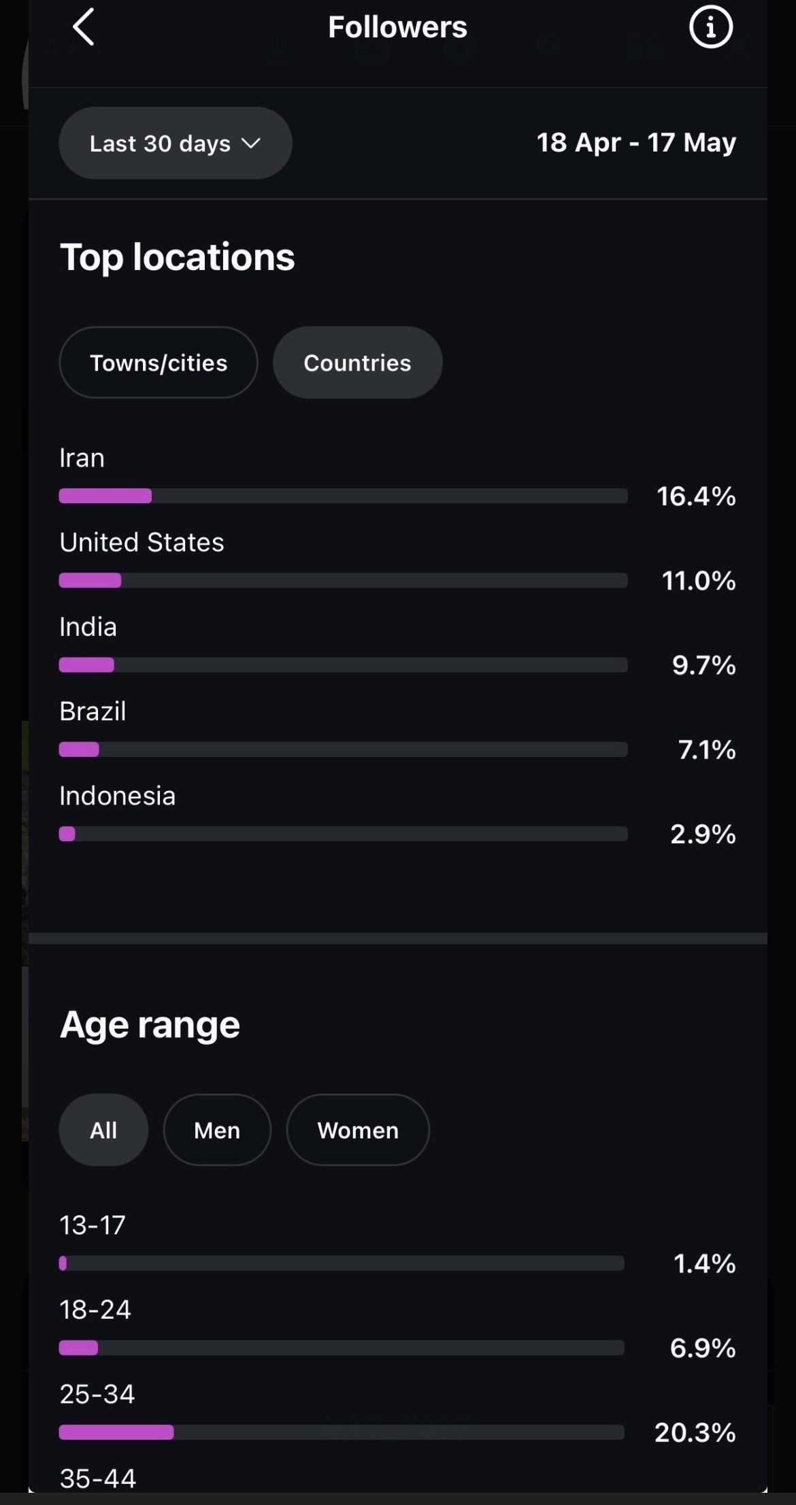This screenshot has height=1505, width=796.
Task: Show age range for All
Action: 103,1130
